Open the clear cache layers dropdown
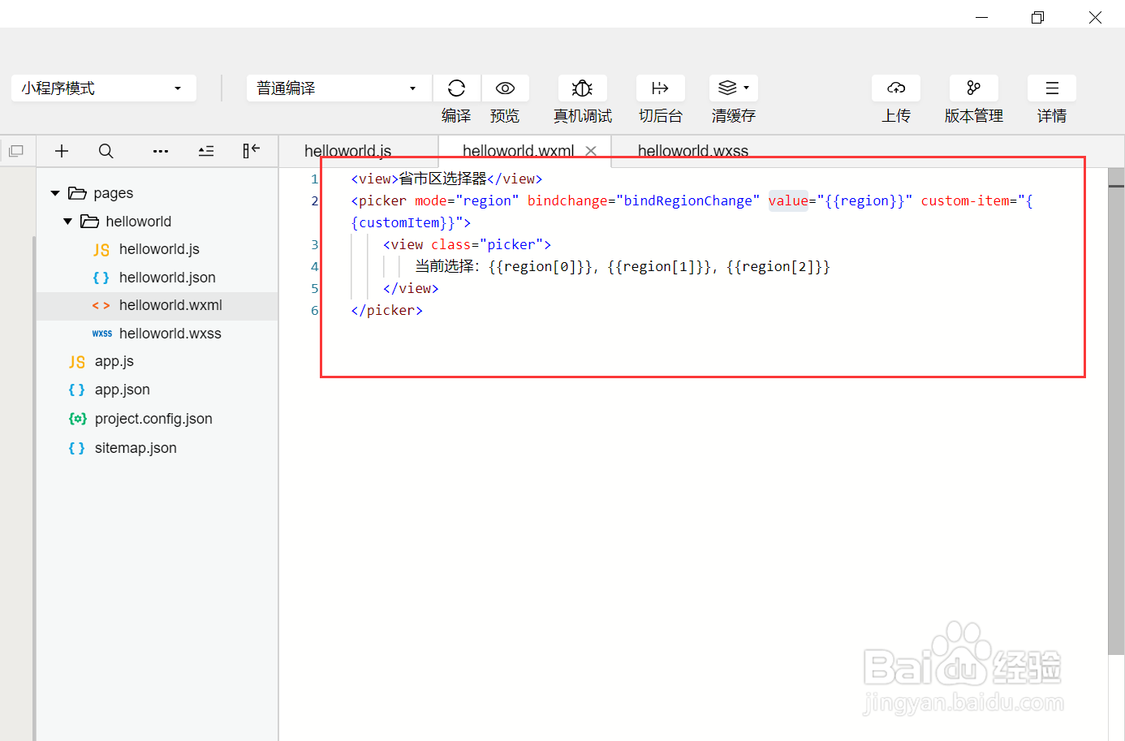The image size is (1125, 741). click(734, 88)
